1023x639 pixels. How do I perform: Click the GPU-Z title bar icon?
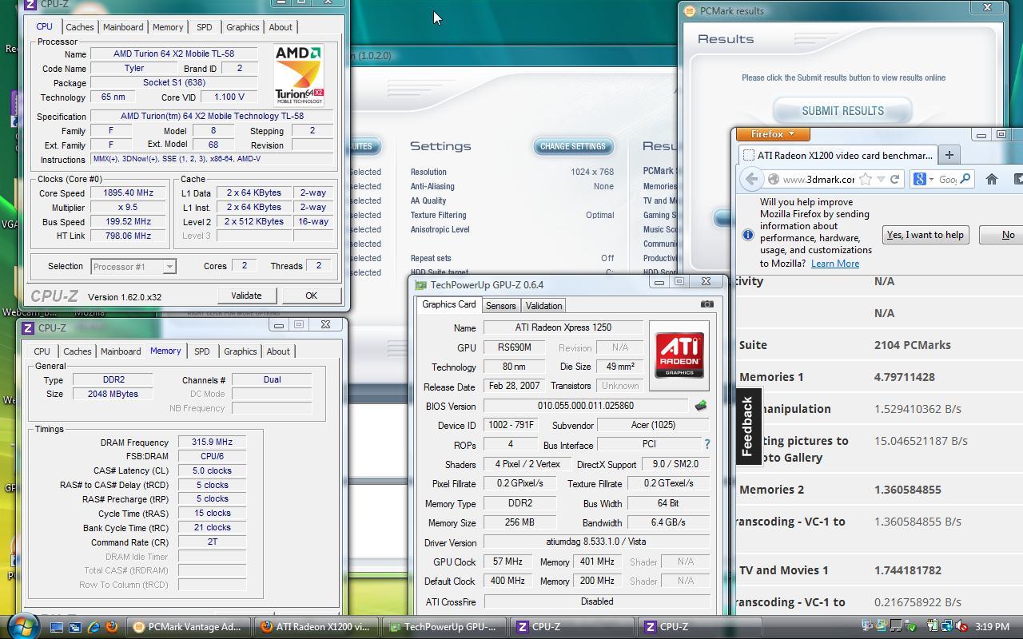[x=421, y=285]
